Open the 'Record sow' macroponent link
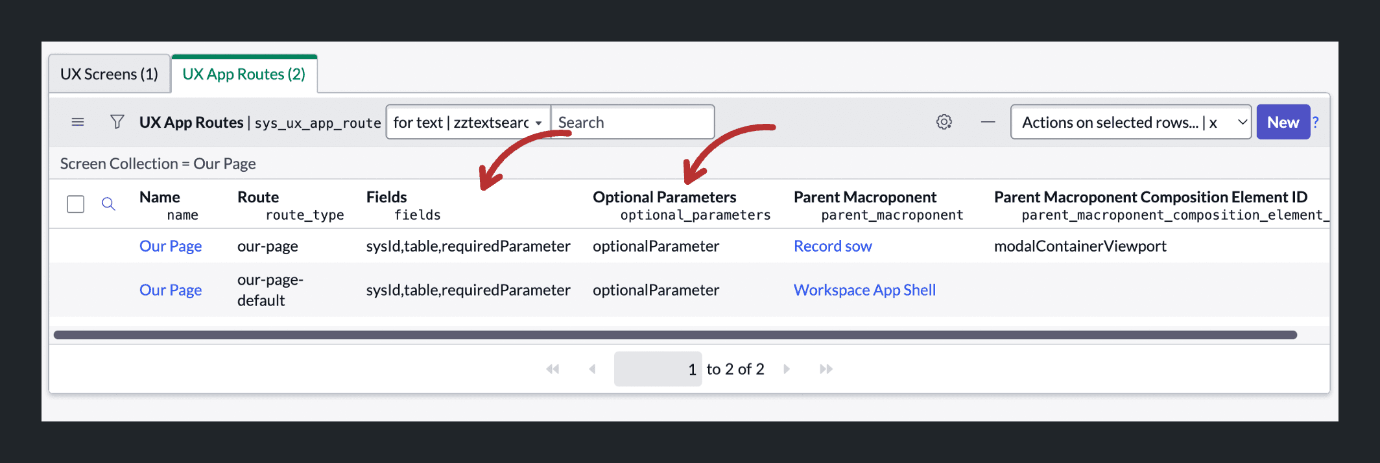The image size is (1380, 463). tap(833, 246)
